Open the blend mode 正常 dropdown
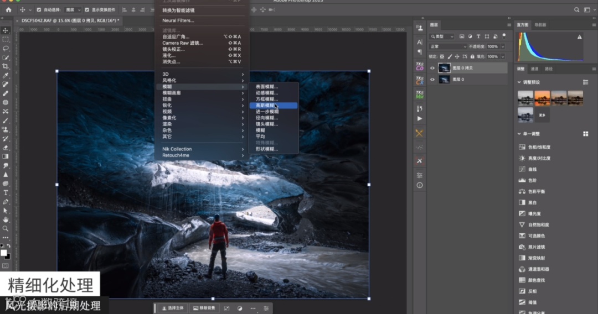 447,46
